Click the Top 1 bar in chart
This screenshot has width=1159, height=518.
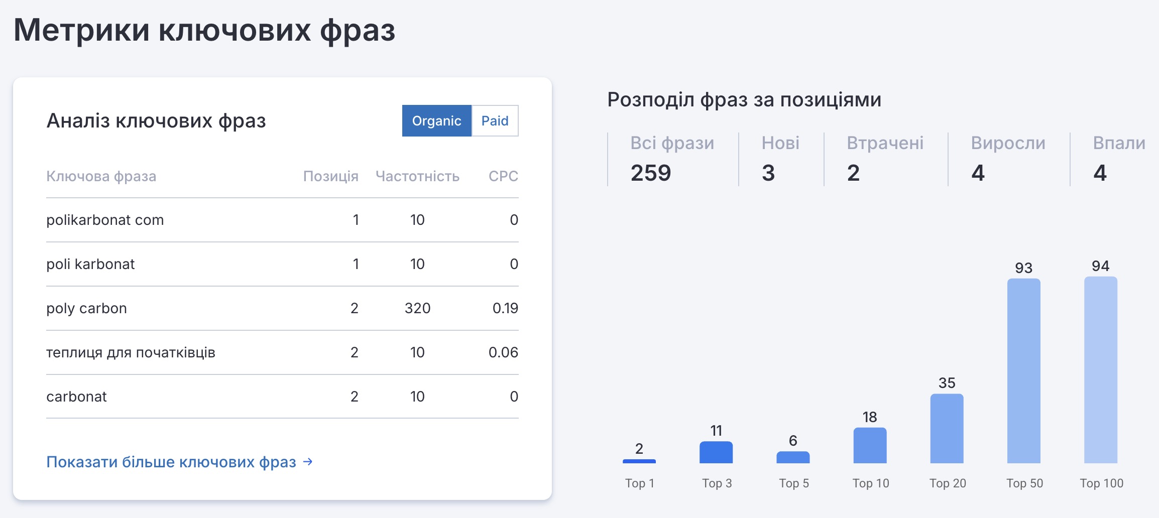(x=639, y=461)
